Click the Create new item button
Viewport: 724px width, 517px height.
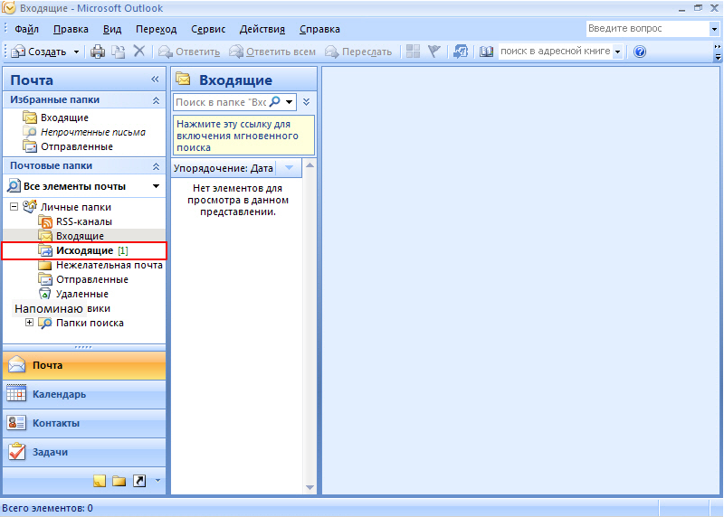point(39,52)
